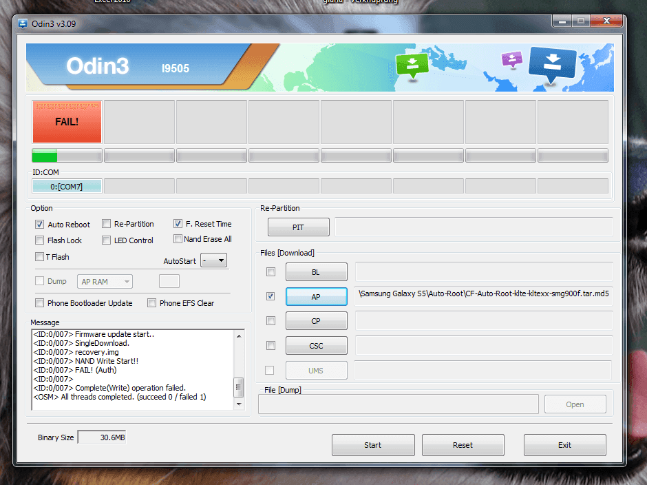Click the Start button

tap(373, 445)
